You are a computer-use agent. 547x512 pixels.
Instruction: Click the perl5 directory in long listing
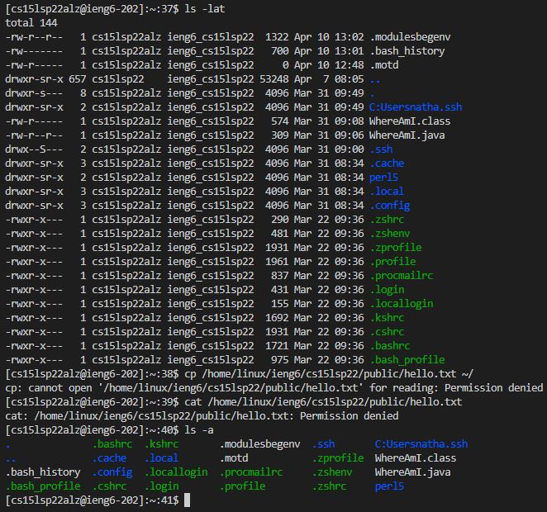coord(385,177)
